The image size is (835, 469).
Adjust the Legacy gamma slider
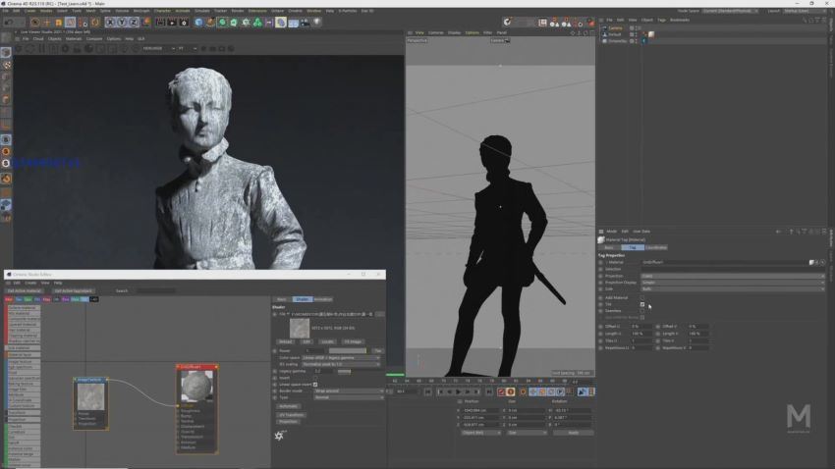345,371
